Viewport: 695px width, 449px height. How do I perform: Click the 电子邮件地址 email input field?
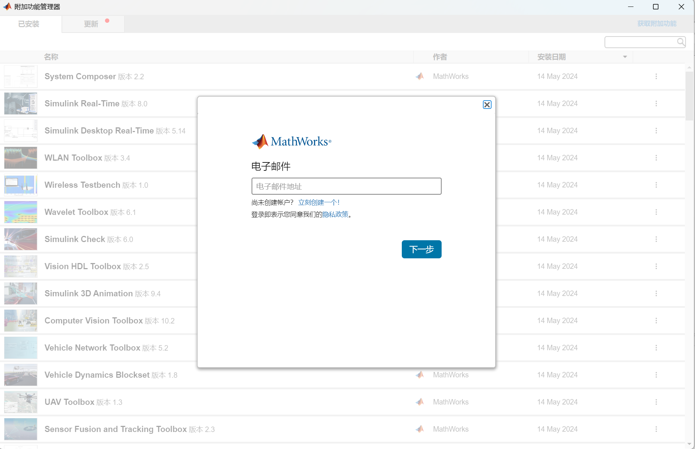(346, 186)
